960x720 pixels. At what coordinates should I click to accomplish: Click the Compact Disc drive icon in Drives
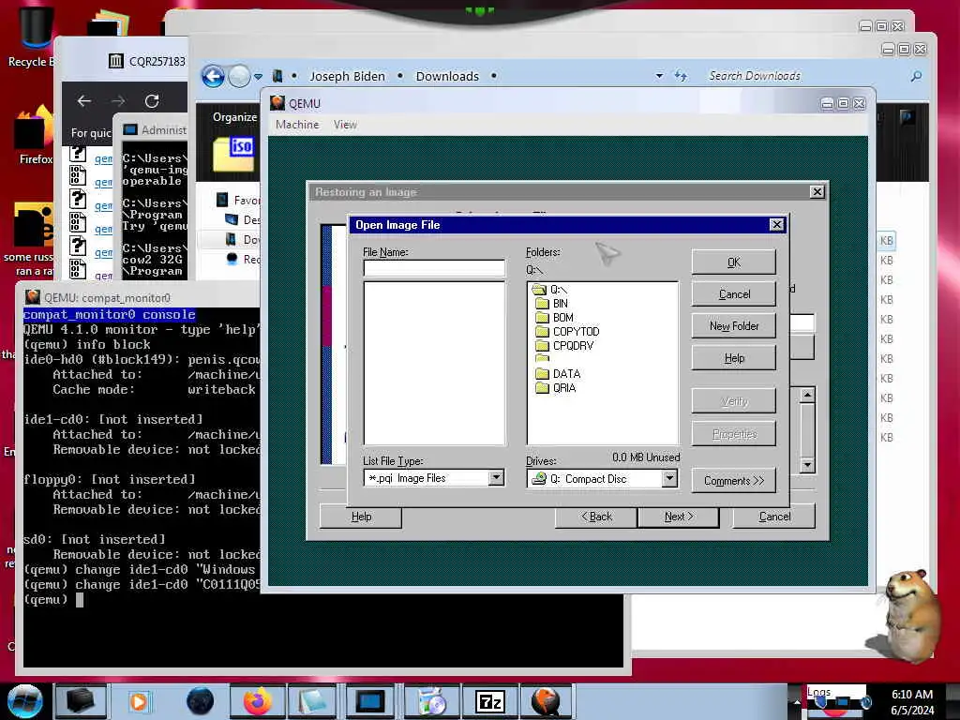click(538, 478)
